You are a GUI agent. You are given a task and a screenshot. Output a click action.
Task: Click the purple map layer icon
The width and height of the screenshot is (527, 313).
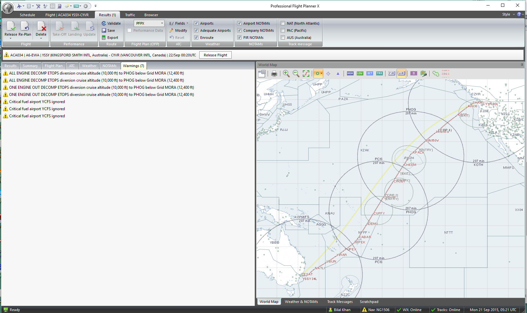[414, 74]
